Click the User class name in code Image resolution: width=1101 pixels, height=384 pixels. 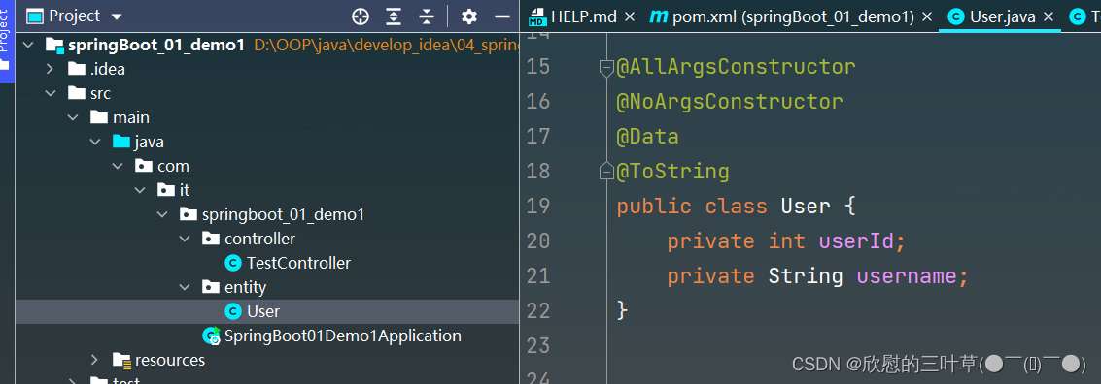coord(806,206)
